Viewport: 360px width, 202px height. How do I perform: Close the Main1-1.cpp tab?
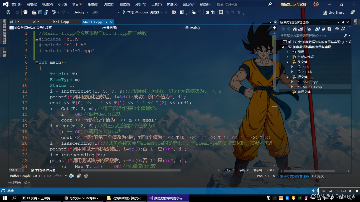111,22
